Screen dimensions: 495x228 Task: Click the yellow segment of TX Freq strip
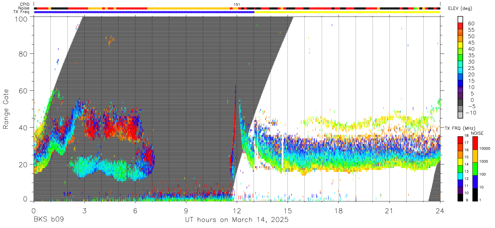pyautogui.click(x=347, y=12)
